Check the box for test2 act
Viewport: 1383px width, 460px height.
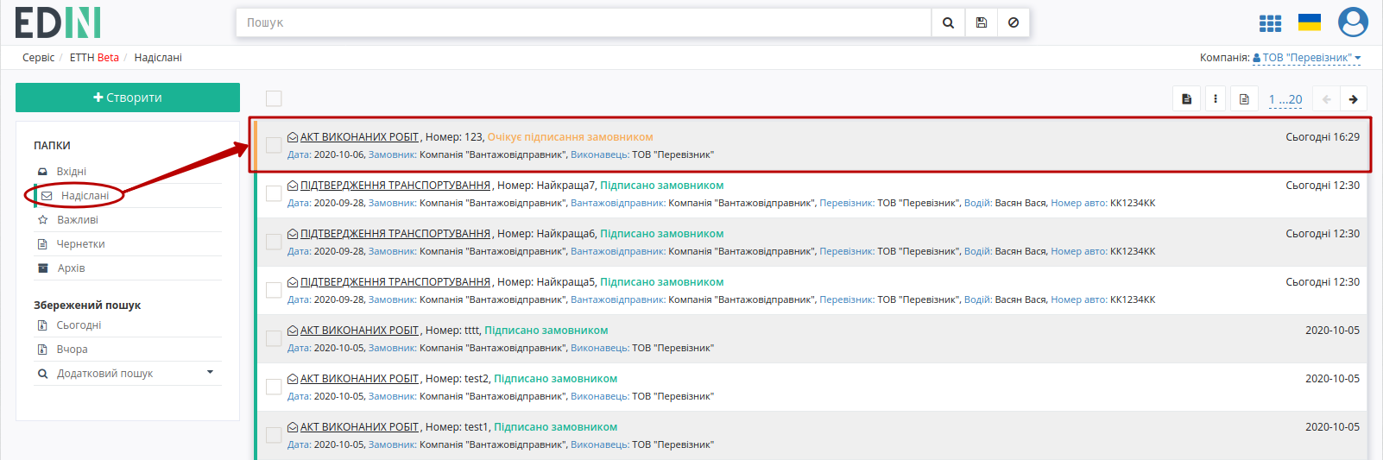point(274,387)
